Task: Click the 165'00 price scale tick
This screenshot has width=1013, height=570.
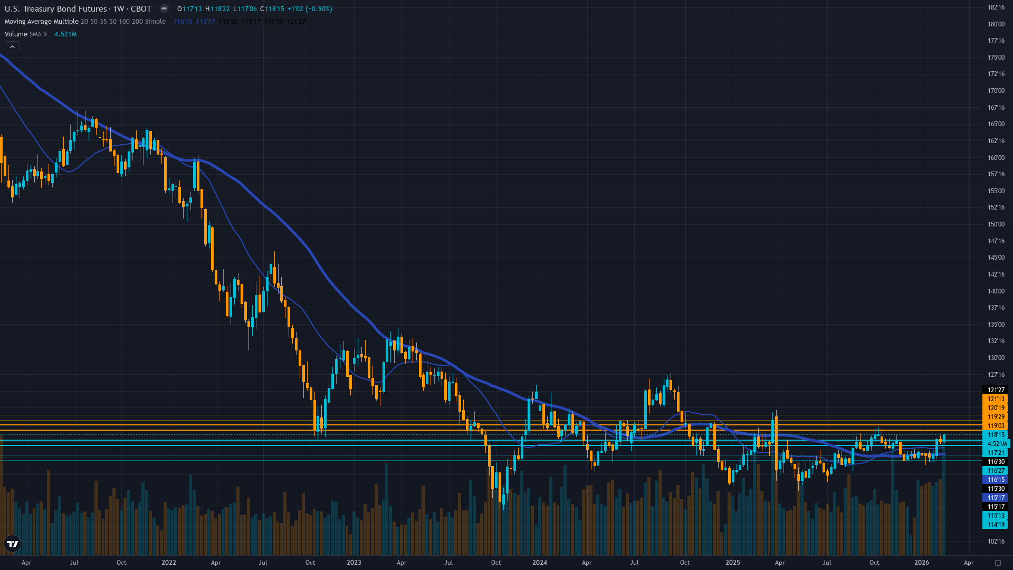Action: point(996,124)
